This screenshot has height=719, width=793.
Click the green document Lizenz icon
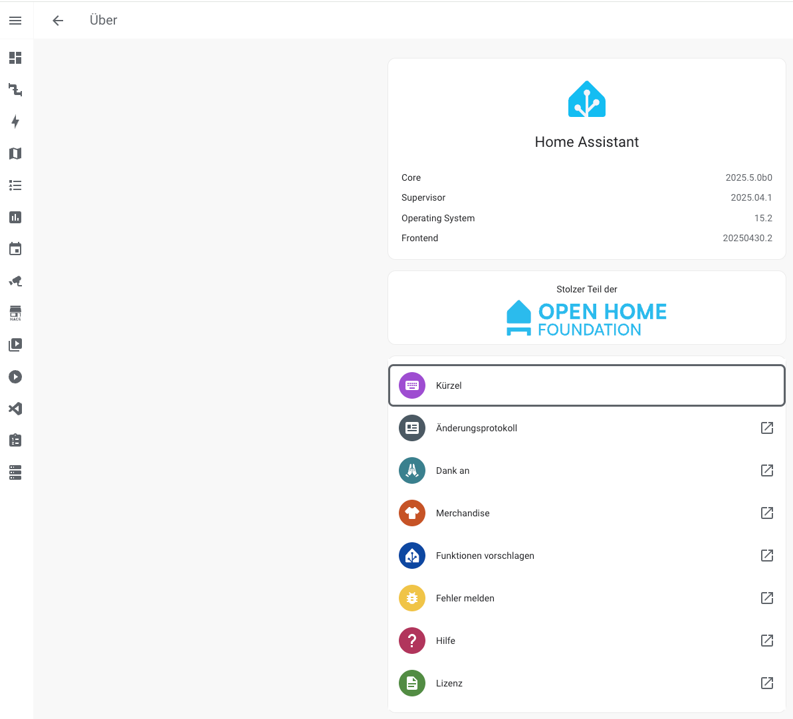tap(412, 682)
